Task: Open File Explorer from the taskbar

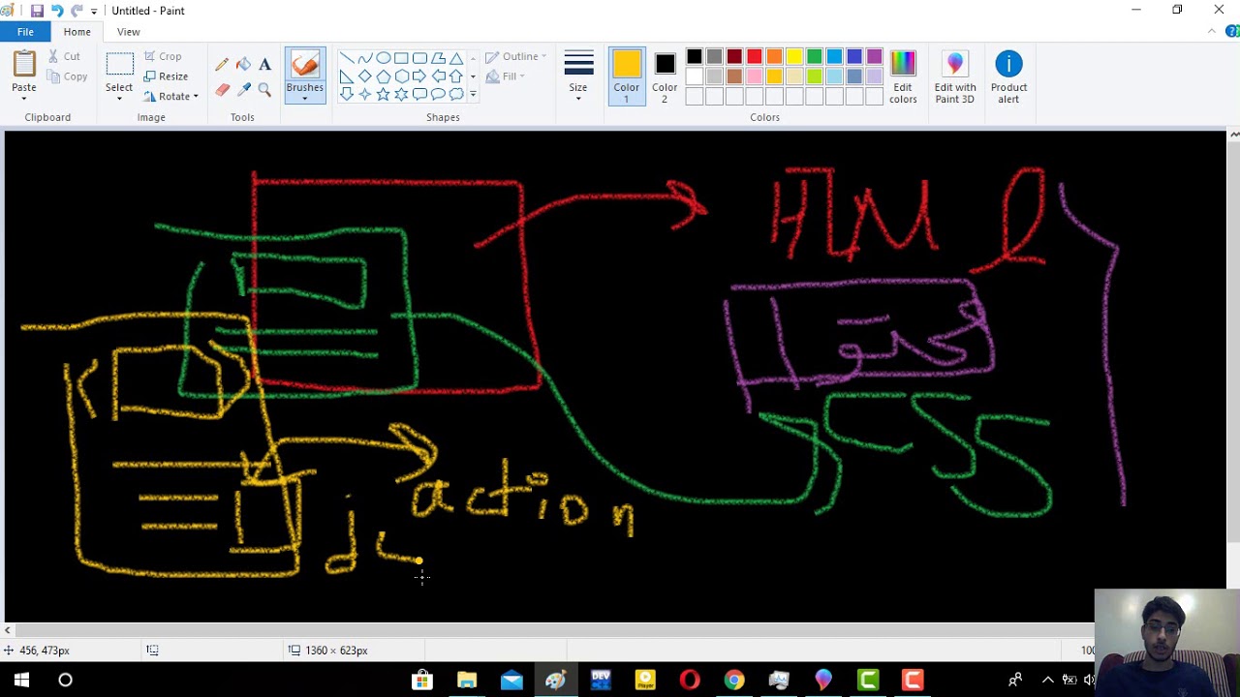Action: (x=467, y=680)
